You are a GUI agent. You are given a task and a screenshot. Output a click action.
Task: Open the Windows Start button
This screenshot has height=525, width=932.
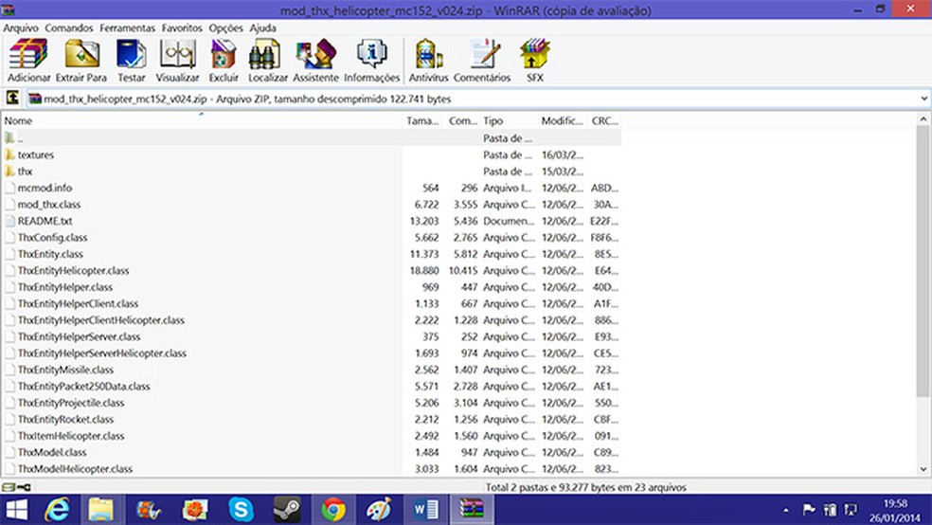click(17, 510)
